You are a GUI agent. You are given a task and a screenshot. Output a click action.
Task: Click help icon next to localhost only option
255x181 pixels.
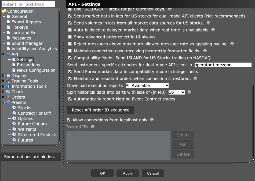(152, 120)
